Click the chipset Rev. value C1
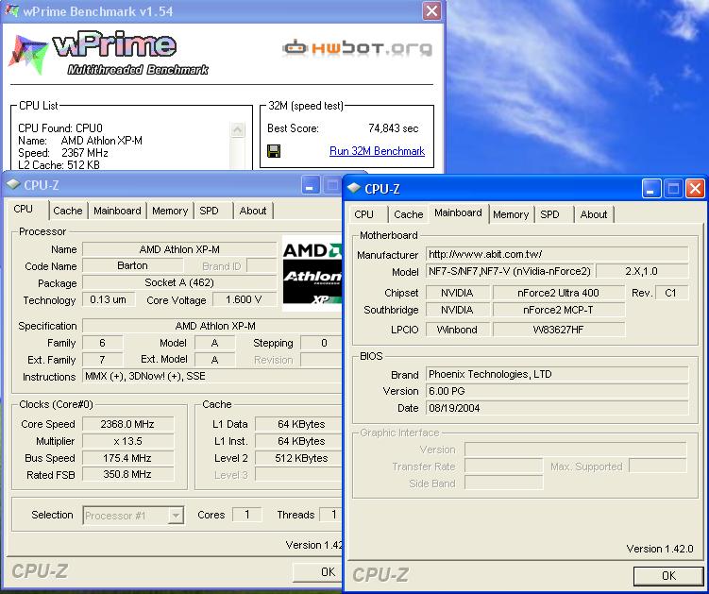 (x=671, y=293)
